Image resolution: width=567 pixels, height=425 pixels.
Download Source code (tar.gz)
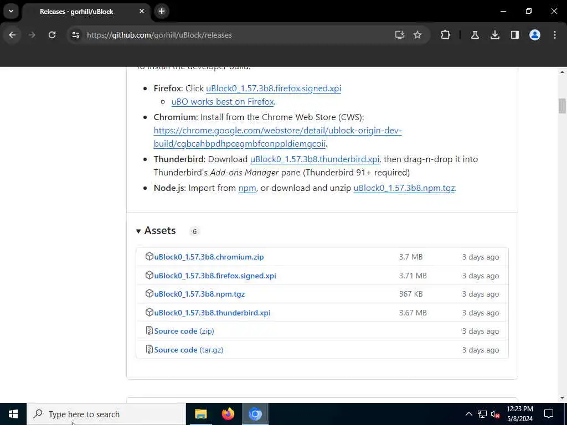click(188, 350)
